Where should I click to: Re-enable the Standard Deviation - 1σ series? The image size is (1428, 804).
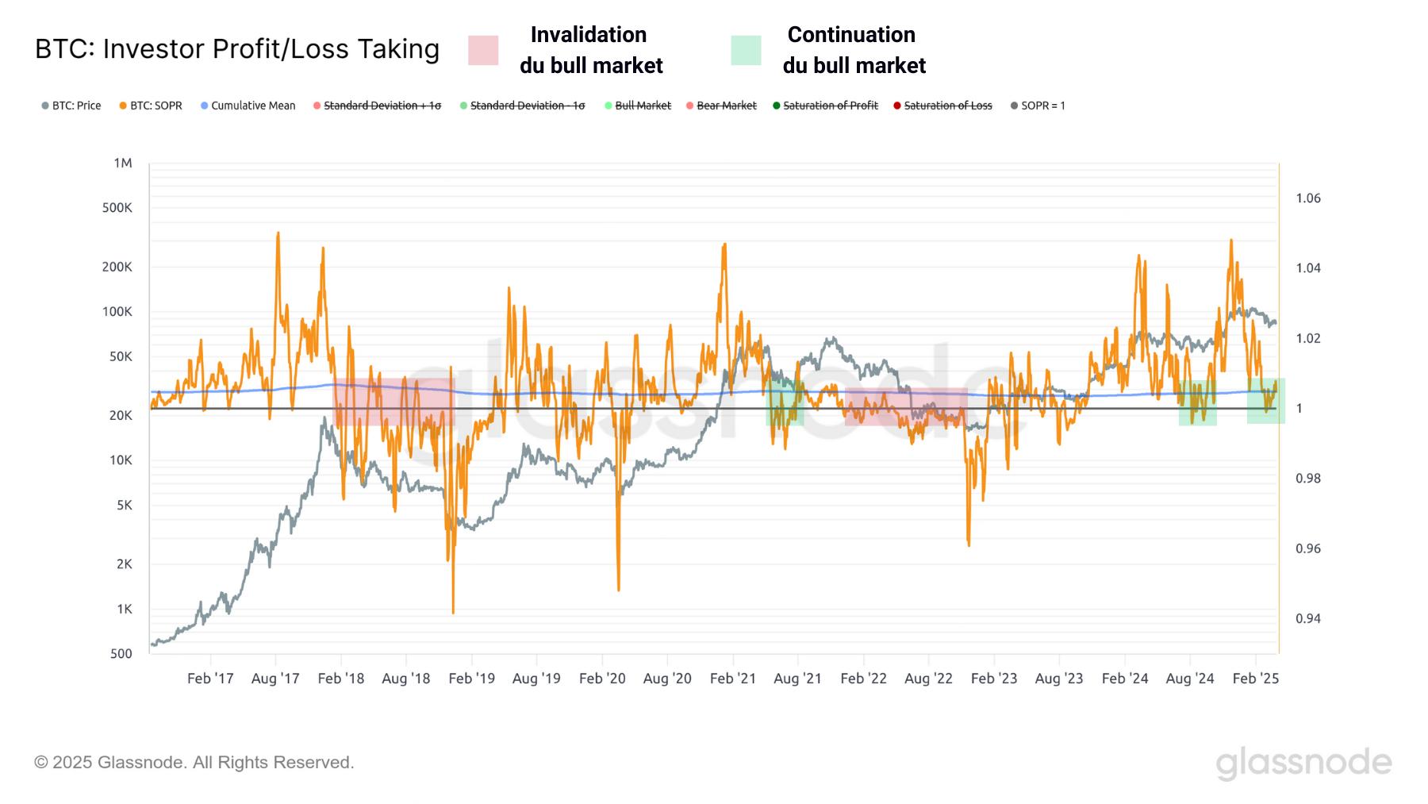coord(526,105)
